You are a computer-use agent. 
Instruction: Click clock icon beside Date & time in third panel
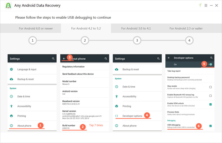tap(117, 87)
